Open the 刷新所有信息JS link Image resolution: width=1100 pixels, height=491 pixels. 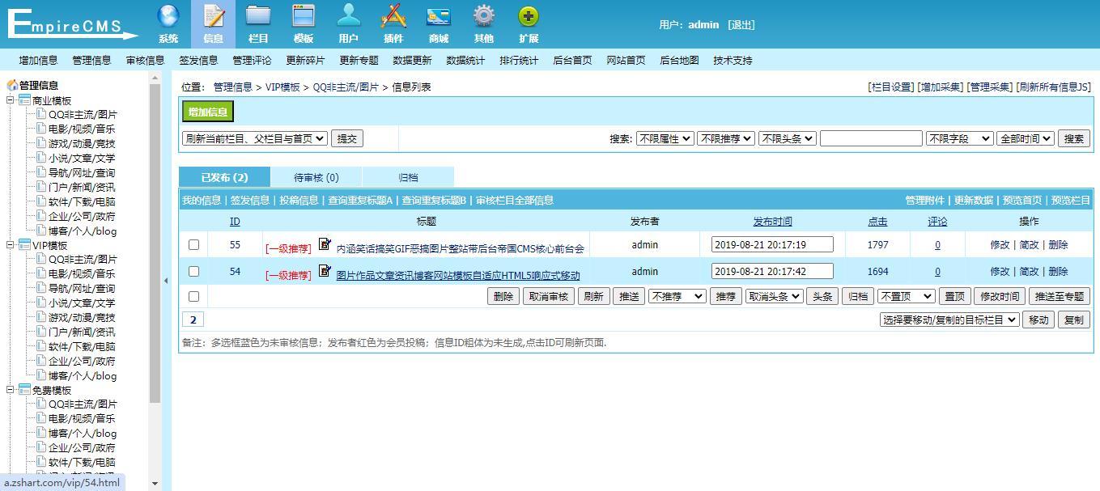click(1053, 87)
